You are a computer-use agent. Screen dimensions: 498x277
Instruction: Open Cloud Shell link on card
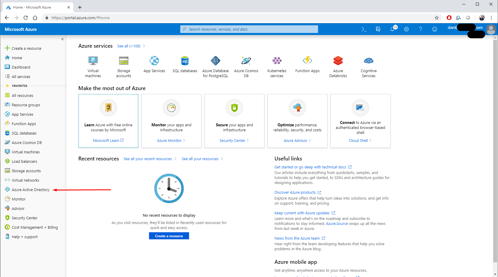360,140
